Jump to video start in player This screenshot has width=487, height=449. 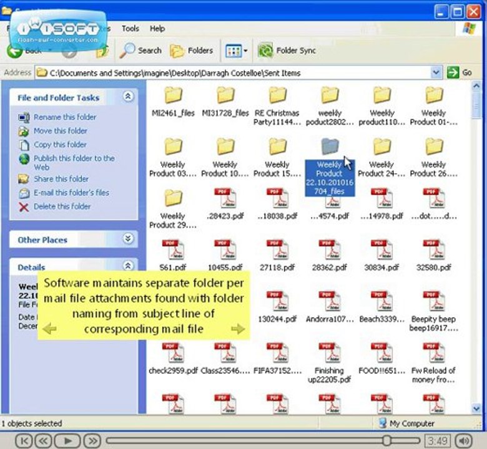(24, 440)
